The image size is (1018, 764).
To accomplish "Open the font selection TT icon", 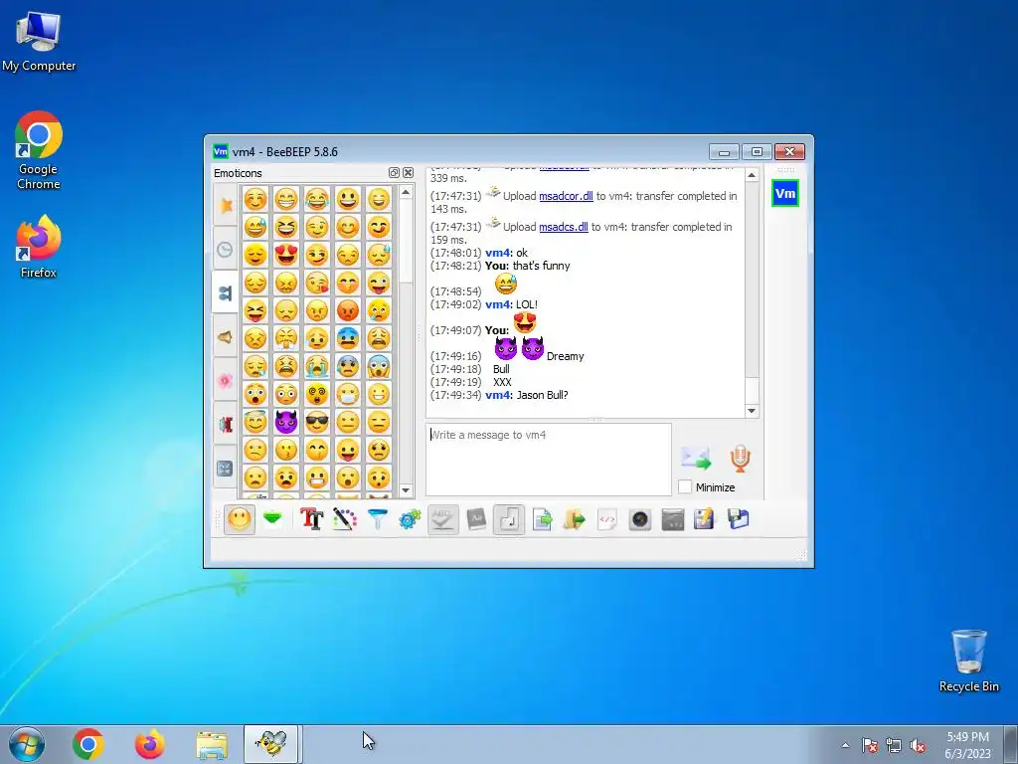I will point(311,519).
